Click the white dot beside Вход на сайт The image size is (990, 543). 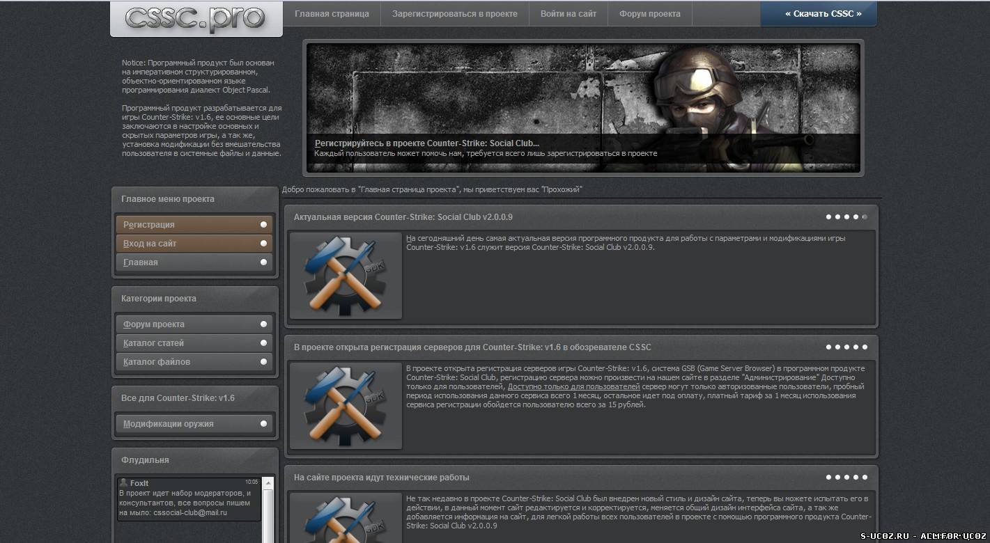(263, 244)
